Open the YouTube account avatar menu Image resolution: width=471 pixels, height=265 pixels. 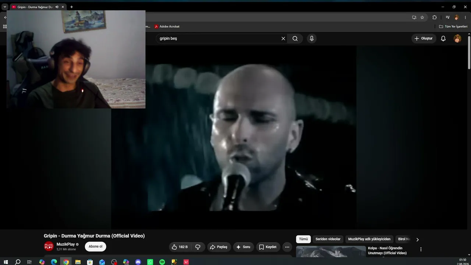point(457,38)
